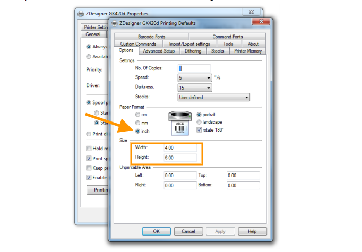
Task: Switch to Dithering tab
Action: (x=193, y=51)
